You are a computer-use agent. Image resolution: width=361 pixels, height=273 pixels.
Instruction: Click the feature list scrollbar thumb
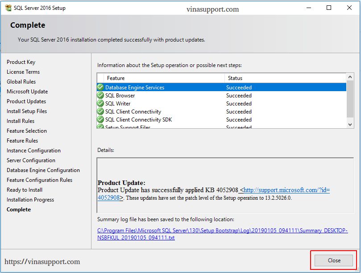click(350, 99)
